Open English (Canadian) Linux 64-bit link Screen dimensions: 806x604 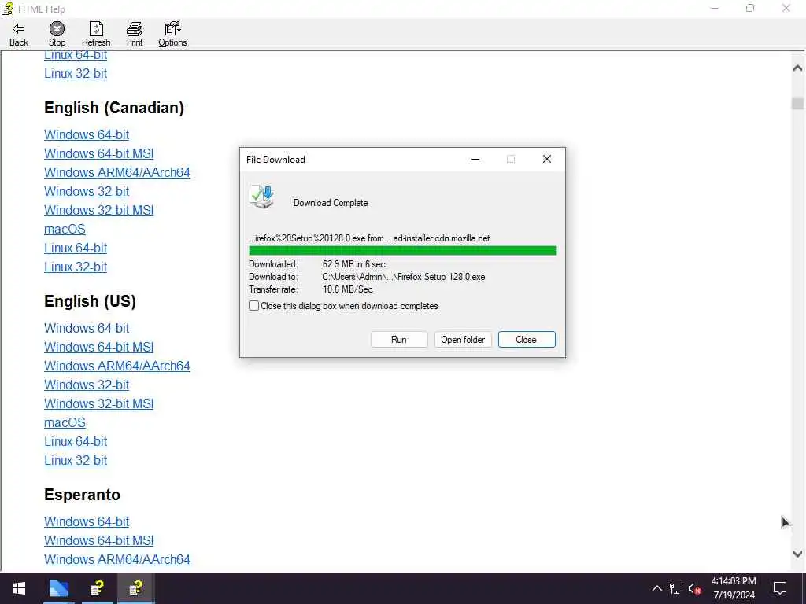(76, 248)
